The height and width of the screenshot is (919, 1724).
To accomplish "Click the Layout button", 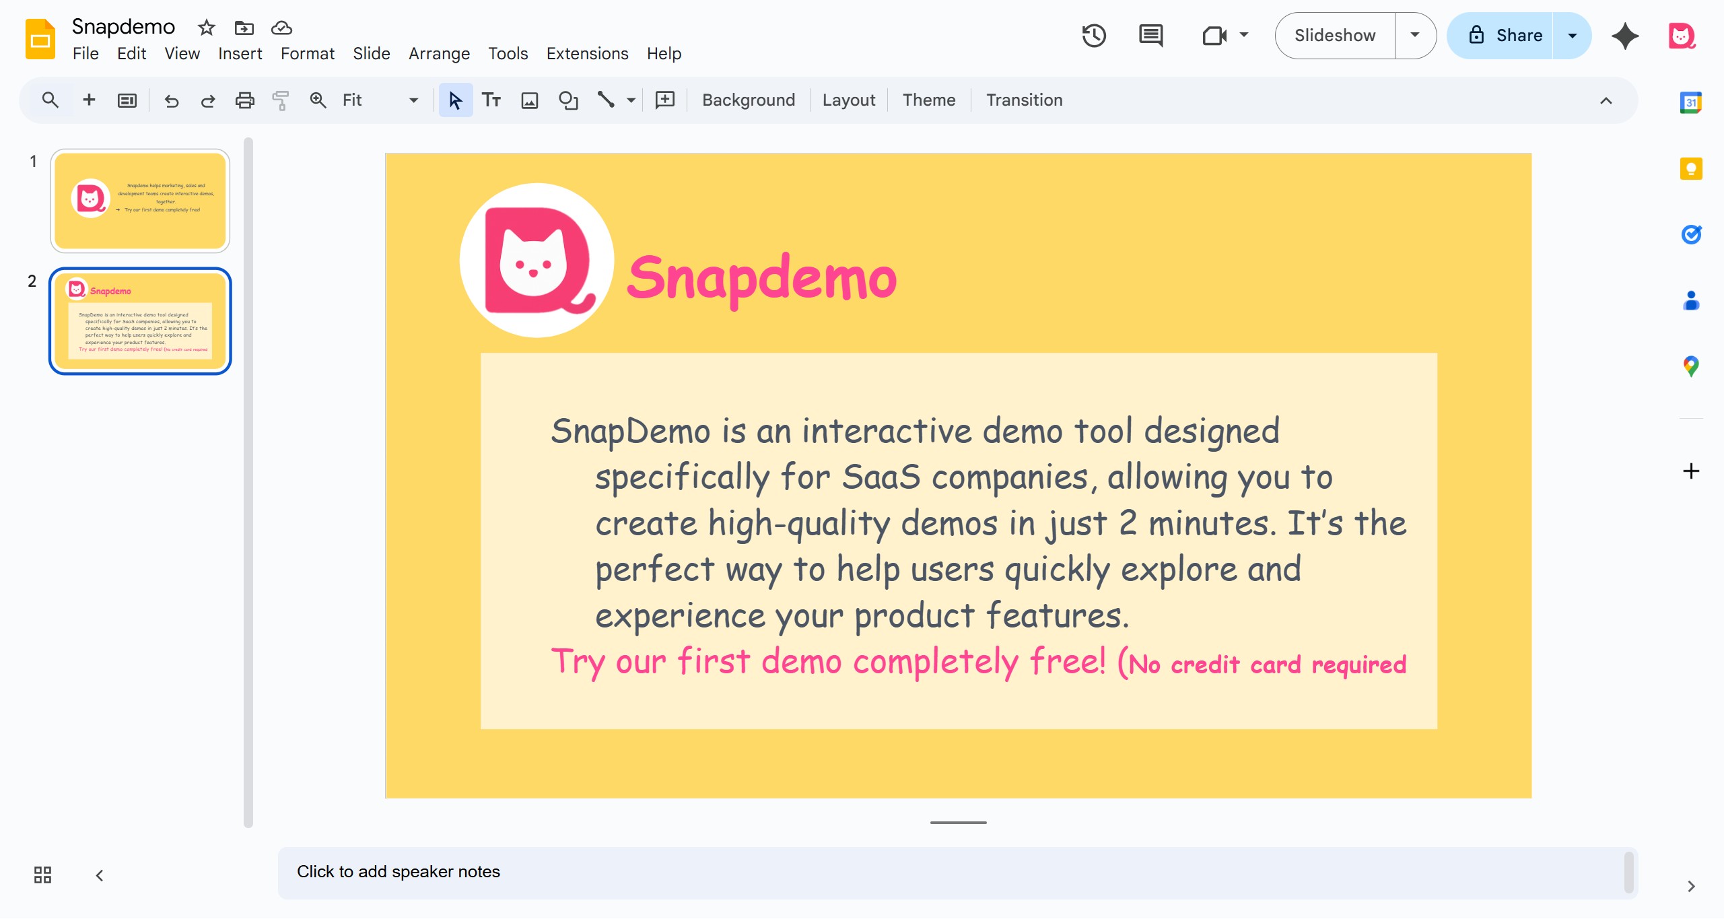I will click(849, 100).
